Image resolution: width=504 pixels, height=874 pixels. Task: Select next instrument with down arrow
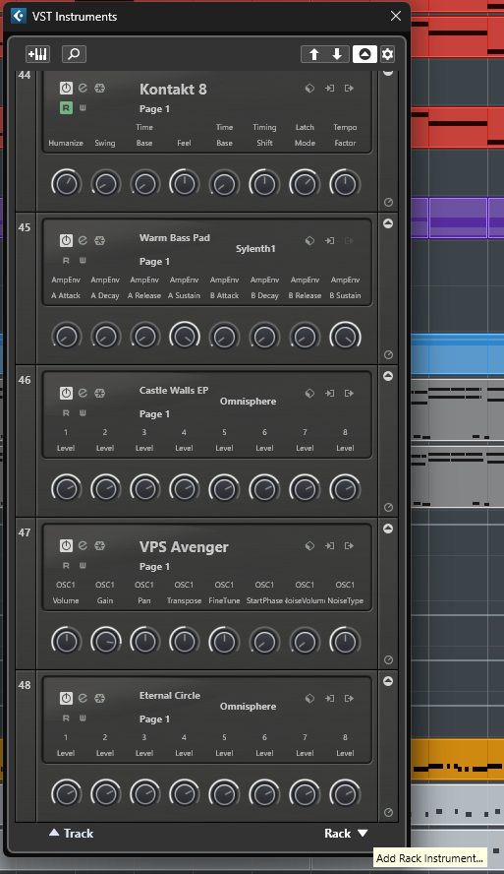click(337, 54)
